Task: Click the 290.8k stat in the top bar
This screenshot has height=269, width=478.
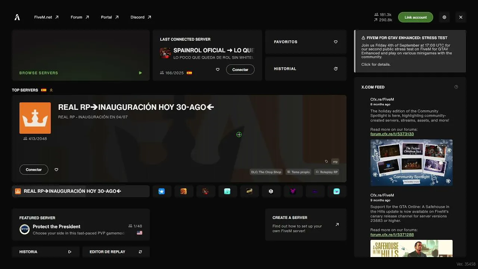Action: (x=383, y=20)
